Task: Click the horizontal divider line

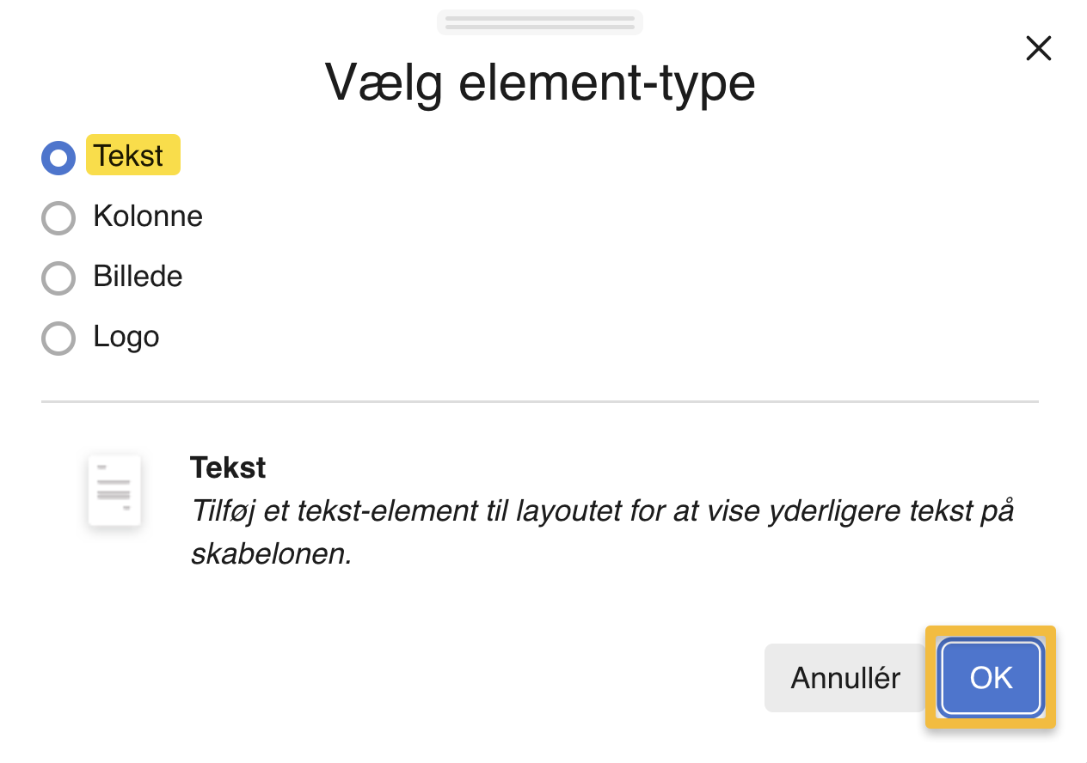Action: point(540,400)
